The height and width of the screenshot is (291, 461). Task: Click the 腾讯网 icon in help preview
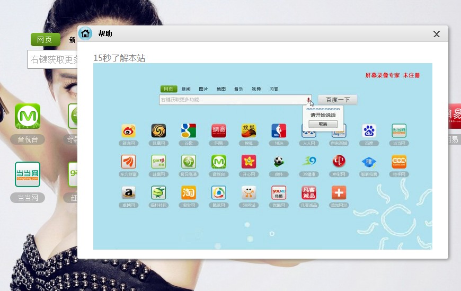[x=219, y=193]
